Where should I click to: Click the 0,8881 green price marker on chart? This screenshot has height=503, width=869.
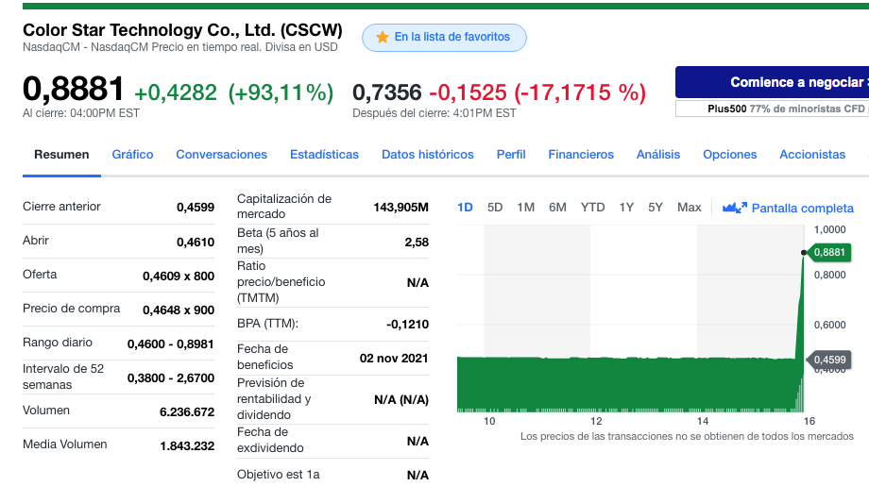pyautogui.click(x=829, y=253)
